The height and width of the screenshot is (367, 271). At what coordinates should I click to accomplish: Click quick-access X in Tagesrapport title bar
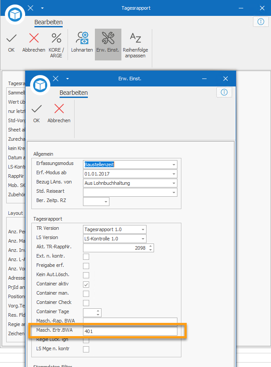coord(30,8)
